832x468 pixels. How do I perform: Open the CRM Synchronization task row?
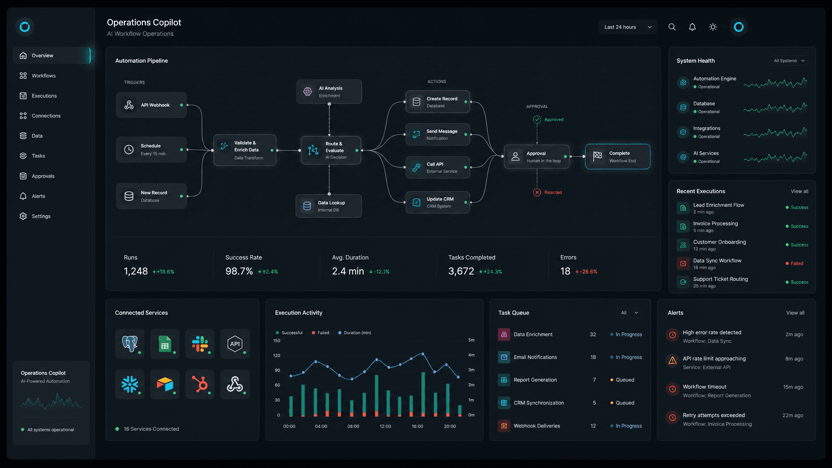[570, 403]
